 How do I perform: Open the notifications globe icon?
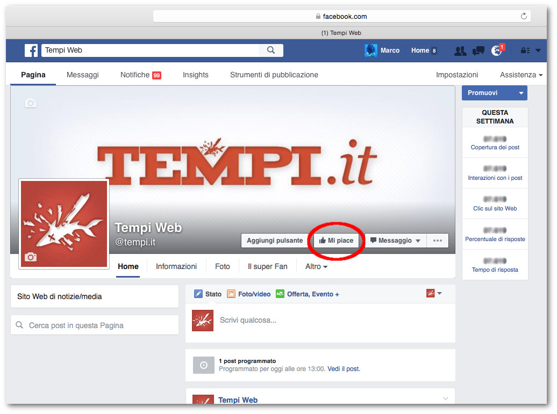[497, 50]
